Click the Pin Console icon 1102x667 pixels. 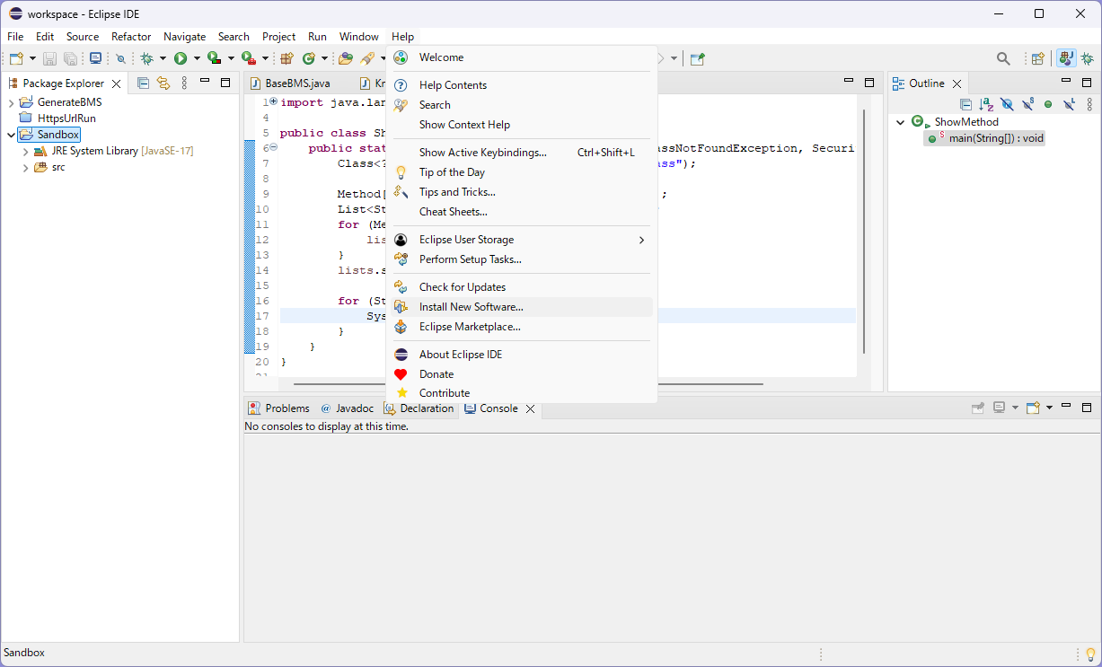point(978,408)
